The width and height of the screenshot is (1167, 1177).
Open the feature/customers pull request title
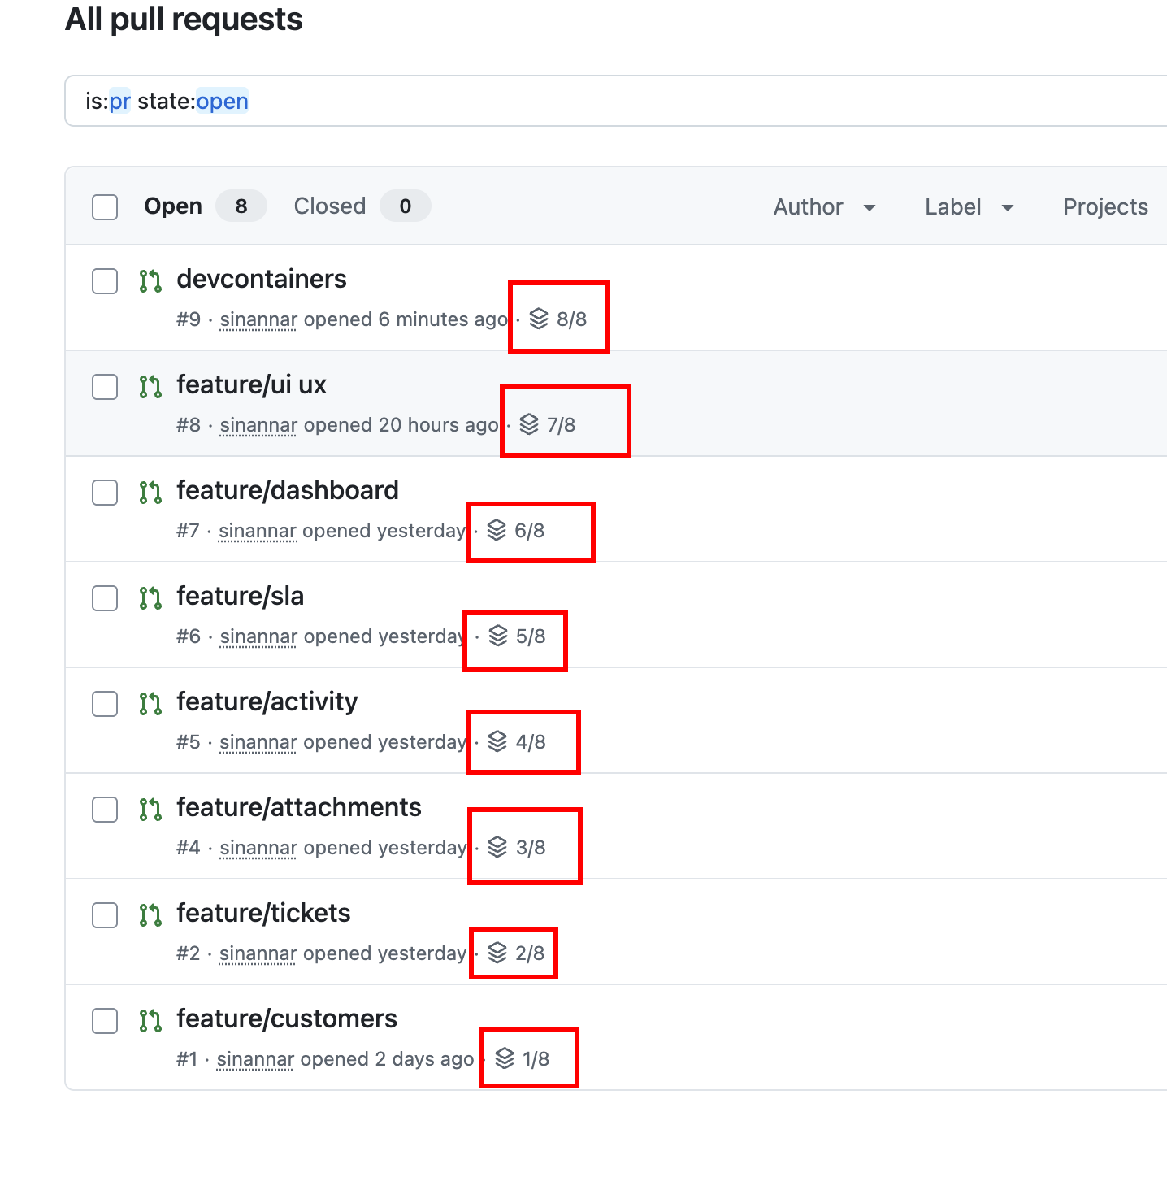(x=287, y=1018)
